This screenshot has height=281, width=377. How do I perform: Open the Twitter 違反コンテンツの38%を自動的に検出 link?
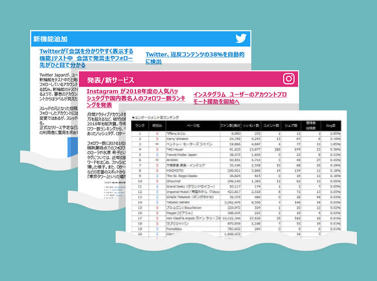[195, 58]
